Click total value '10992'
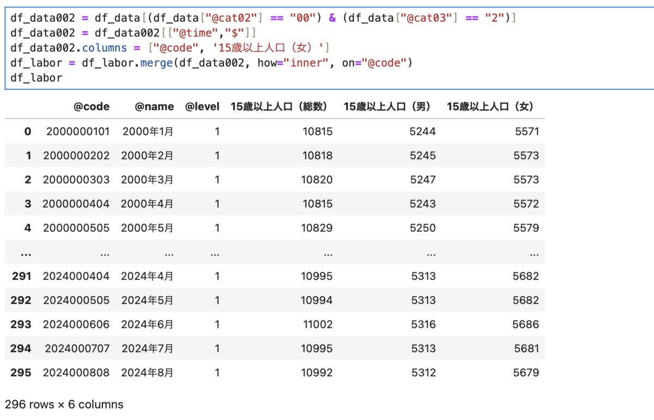The width and height of the screenshot is (654, 420). [317, 373]
